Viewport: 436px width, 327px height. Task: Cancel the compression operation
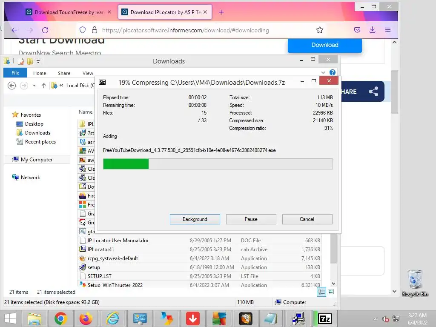pyautogui.click(x=307, y=219)
